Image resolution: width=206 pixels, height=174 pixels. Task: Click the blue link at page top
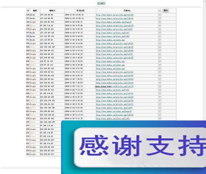tap(101, 3)
